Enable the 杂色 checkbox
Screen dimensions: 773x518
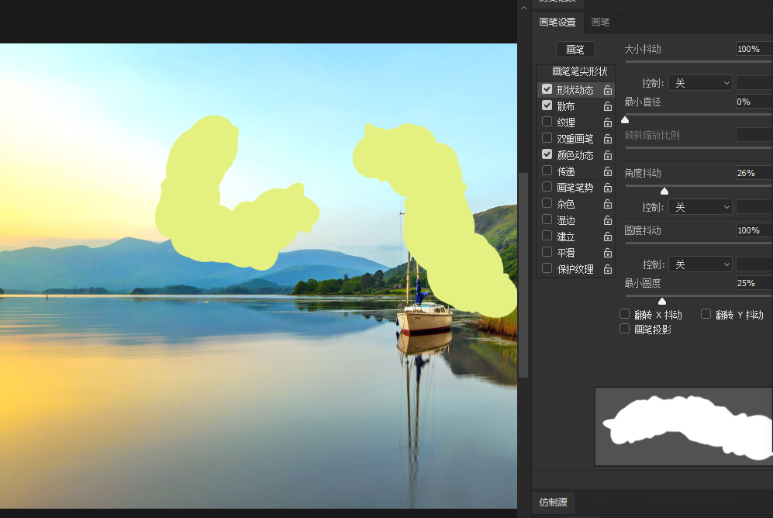point(547,202)
